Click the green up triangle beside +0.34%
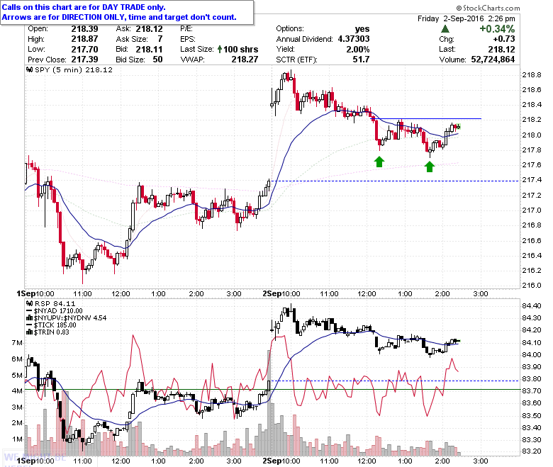Screen dimensions: 553x467 coord(445,29)
